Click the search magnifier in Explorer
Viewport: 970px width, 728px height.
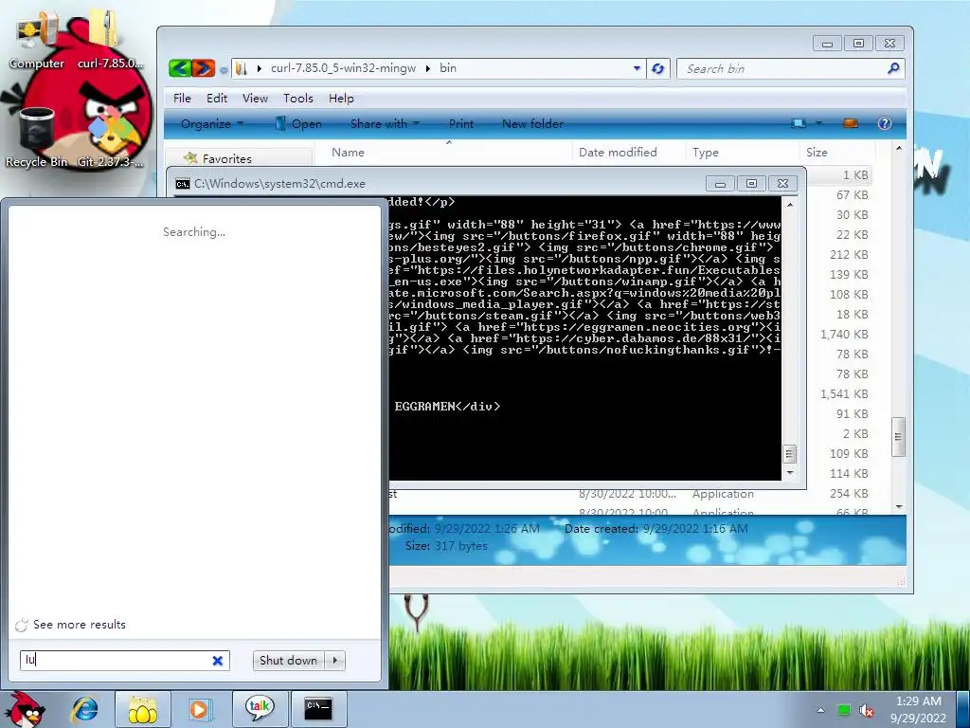point(892,68)
